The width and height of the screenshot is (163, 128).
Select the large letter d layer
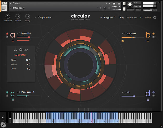(x=148, y=93)
